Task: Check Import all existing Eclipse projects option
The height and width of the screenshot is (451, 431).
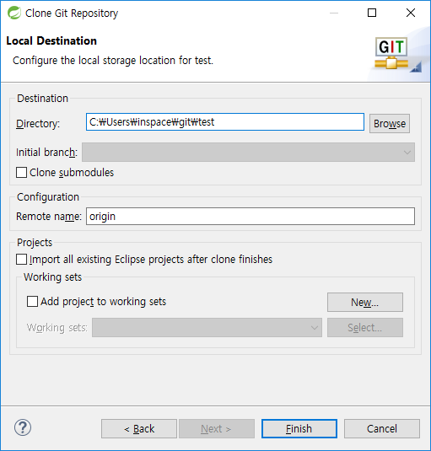Action: tap(22, 259)
